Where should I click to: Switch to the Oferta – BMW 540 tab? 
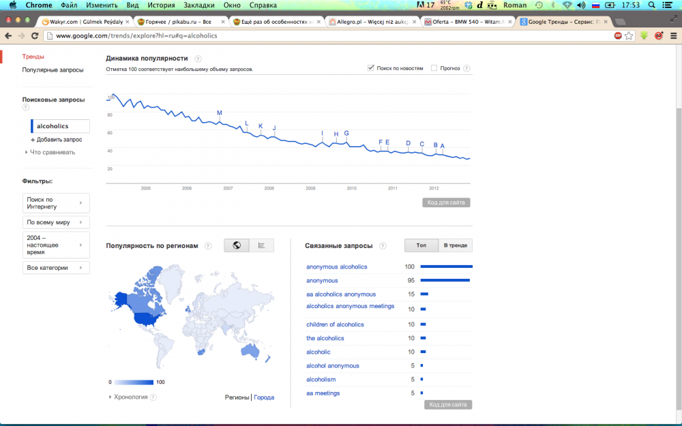[468, 21]
